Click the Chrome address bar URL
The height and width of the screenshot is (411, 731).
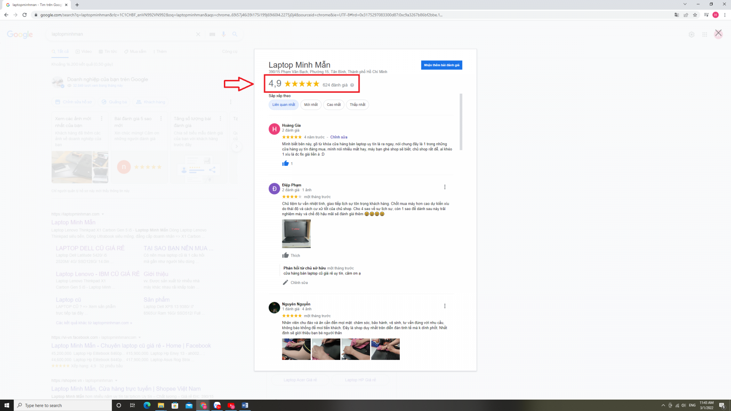coord(241,15)
